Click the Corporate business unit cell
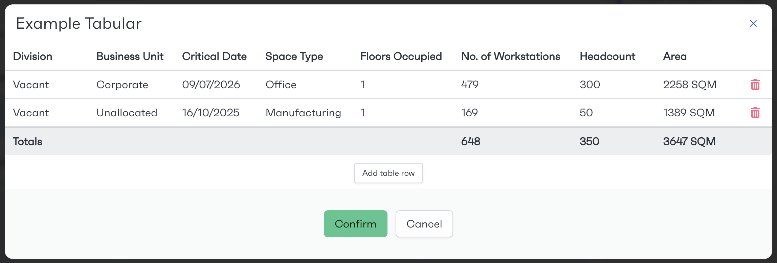This screenshot has height=263, width=777. (x=122, y=85)
